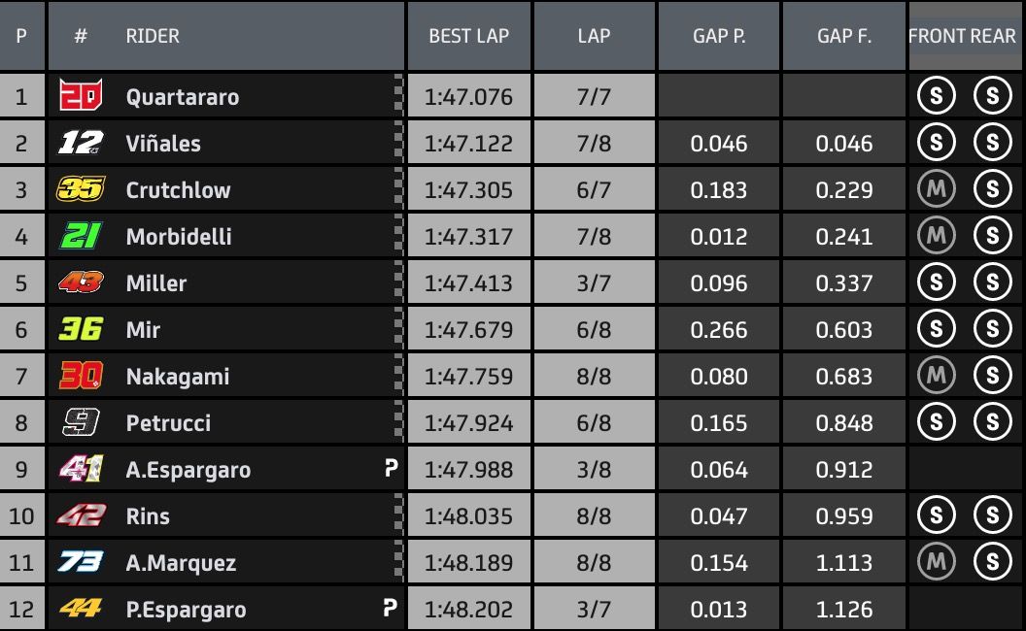Click Crutchlow's medium front tyre icon
Viewport: 1026px width, 631px height.
point(937,189)
